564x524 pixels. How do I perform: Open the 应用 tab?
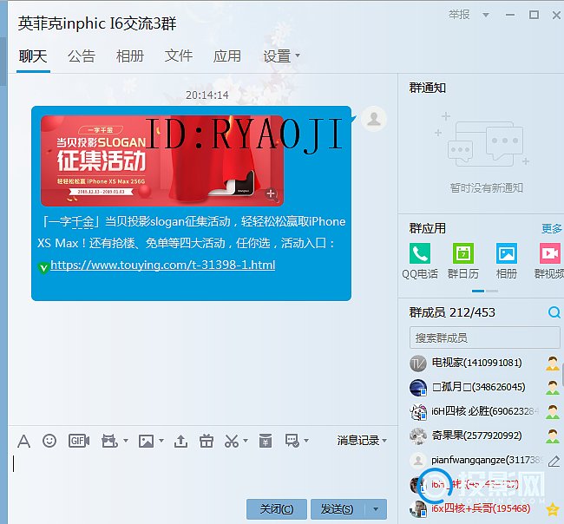point(227,56)
